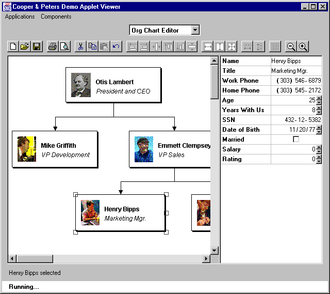This screenshot has width=330, height=294.
Task: Select the Mike Griffith VP Development box
Action: pos(55,149)
